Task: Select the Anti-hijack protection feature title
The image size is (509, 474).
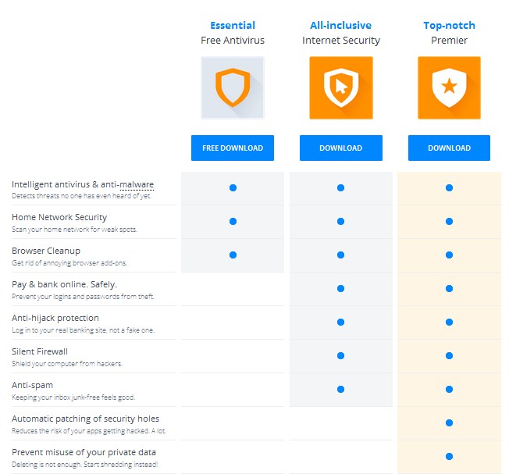Action: (55, 318)
